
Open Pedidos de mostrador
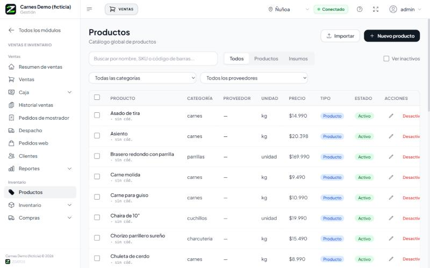[x=40, y=118]
